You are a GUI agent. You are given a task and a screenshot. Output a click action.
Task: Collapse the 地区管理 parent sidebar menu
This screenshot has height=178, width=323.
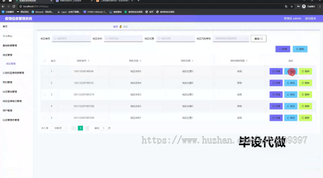pyautogui.click(x=17, y=55)
